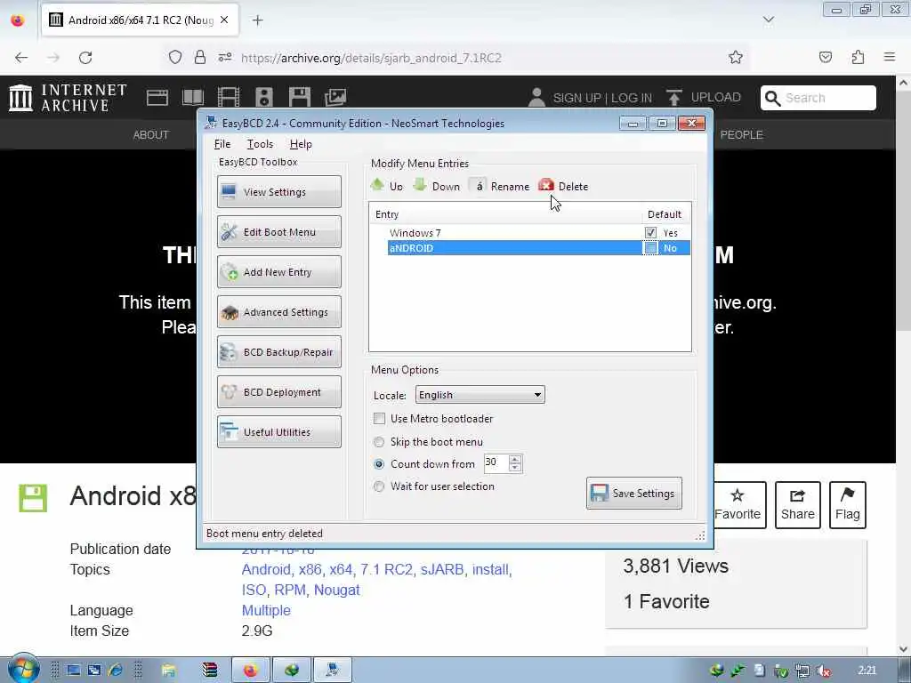Increase the countdown value with up arrow
The height and width of the screenshot is (683, 911).
click(x=515, y=459)
